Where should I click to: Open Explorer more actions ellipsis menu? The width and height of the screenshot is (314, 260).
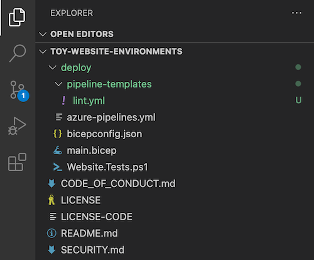pyautogui.click(x=296, y=13)
